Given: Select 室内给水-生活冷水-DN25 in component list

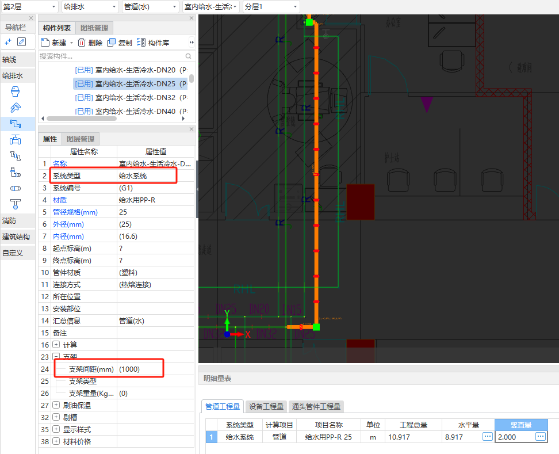Looking at the screenshot, I should (131, 84).
